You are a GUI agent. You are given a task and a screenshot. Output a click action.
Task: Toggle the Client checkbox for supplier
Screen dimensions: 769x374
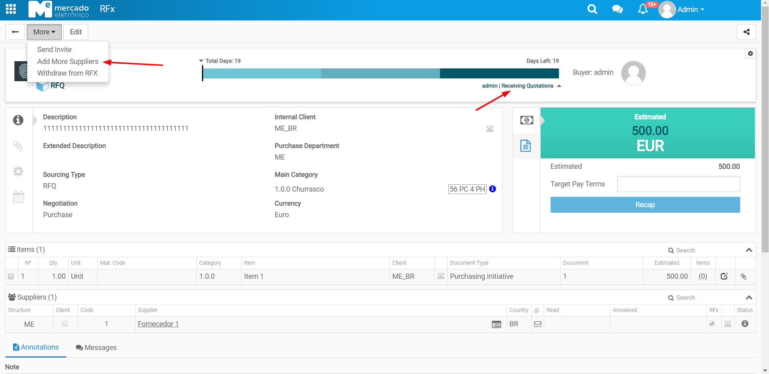[65, 324]
